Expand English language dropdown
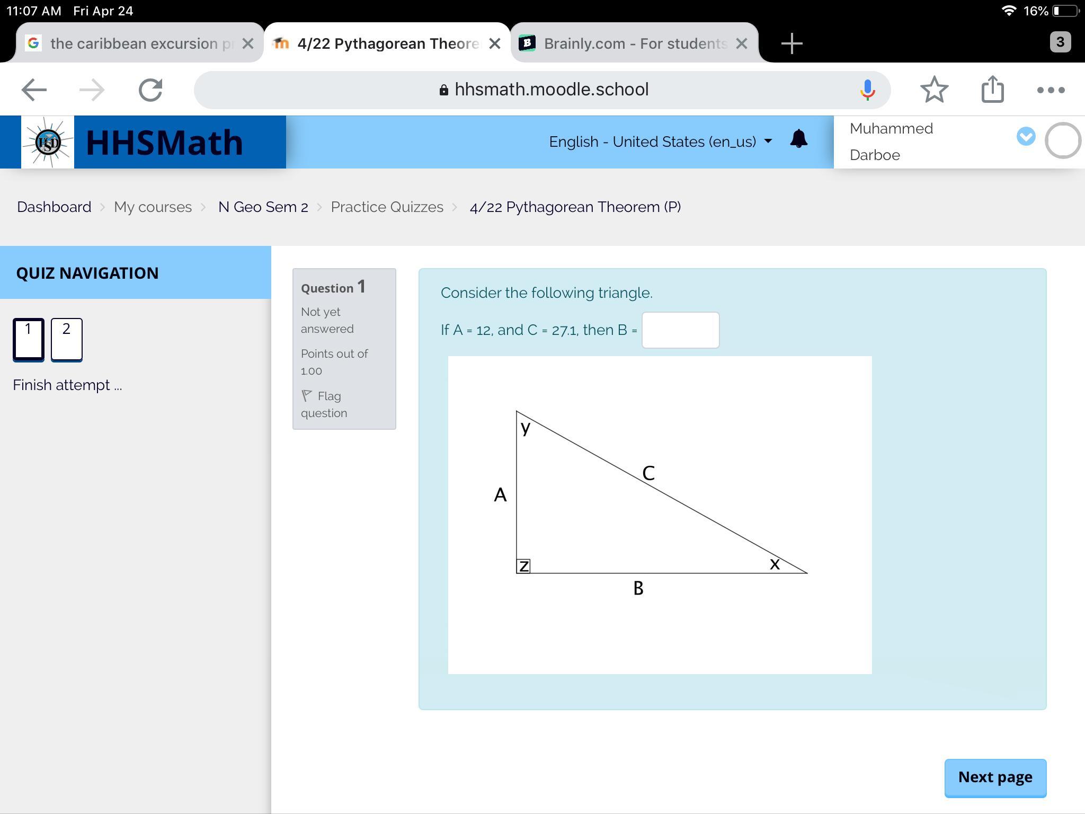The image size is (1085, 814). (660, 141)
